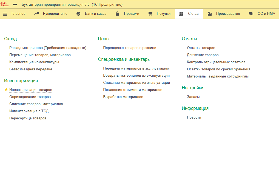The width and height of the screenshot is (279, 181).
Task: Toggle favorite star for Инвентаризация товаров
Action: pos(6,90)
